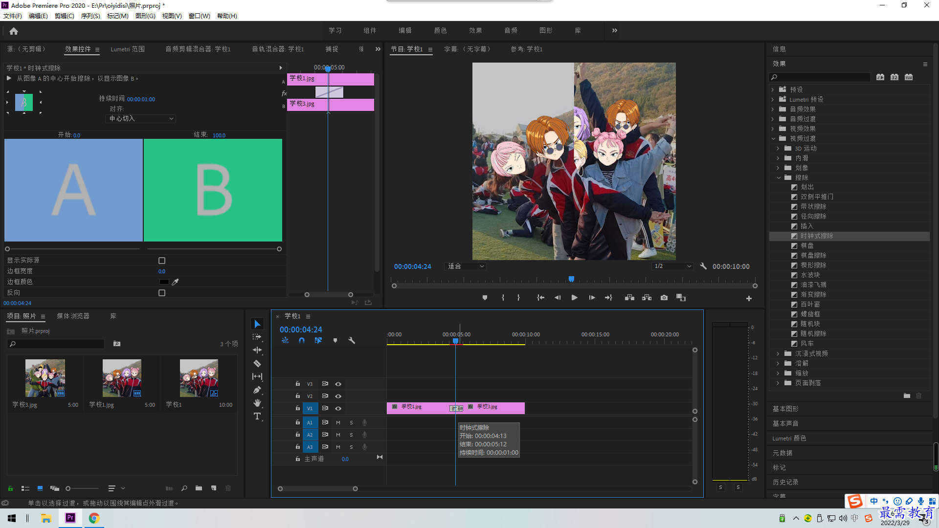Open Program monitor settings wrench

703,266
